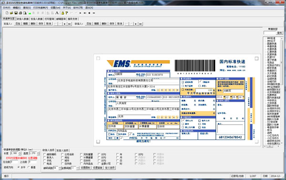Create a new file with the blank page icon

(7, 13)
